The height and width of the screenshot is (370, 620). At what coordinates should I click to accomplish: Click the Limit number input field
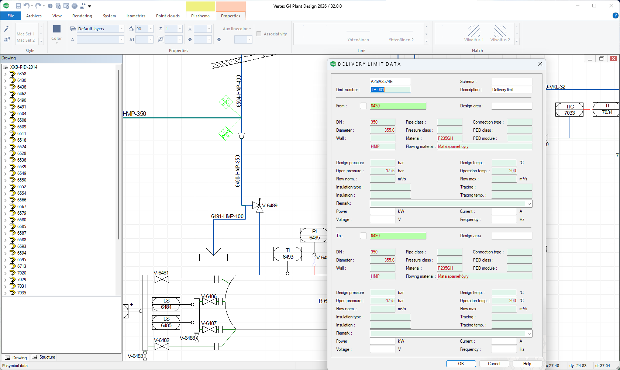click(390, 90)
